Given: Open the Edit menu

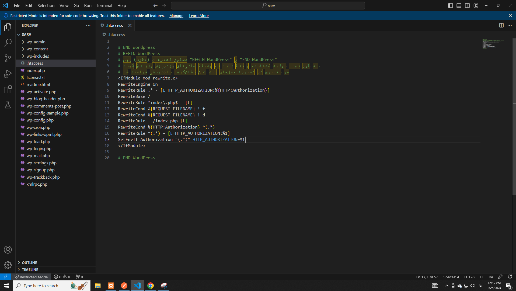Looking at the screenshot, I should tap(29, 5).
